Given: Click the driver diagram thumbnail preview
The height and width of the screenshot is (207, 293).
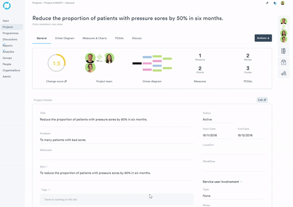Looking at the screenshot, I should [x=152, y=63].
